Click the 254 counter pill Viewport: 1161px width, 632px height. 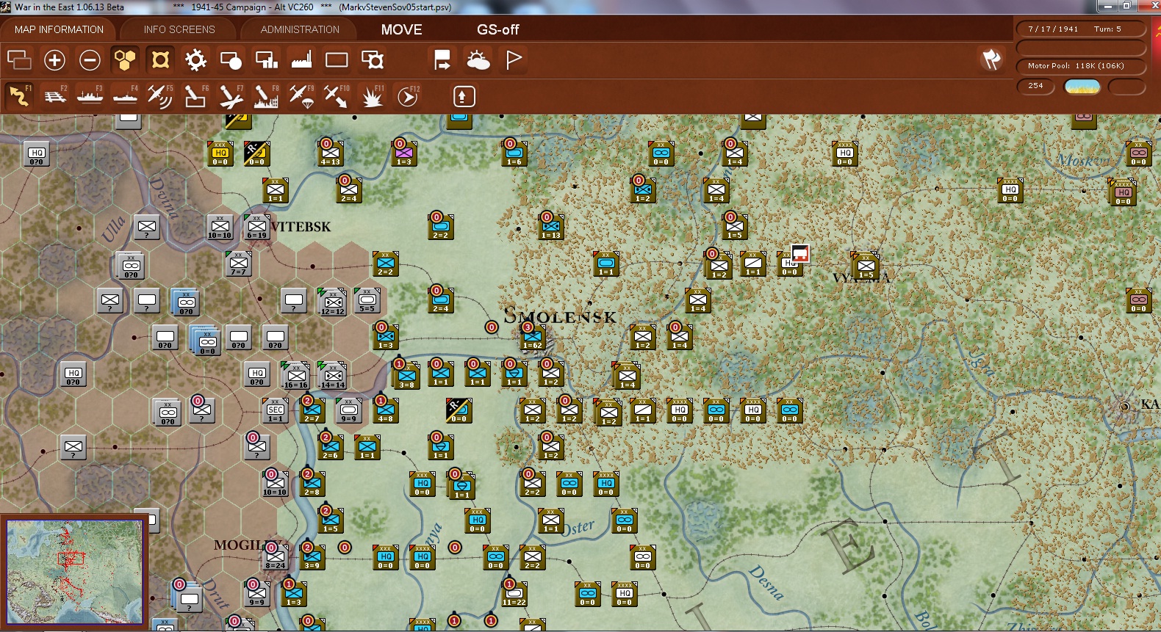1035,86
